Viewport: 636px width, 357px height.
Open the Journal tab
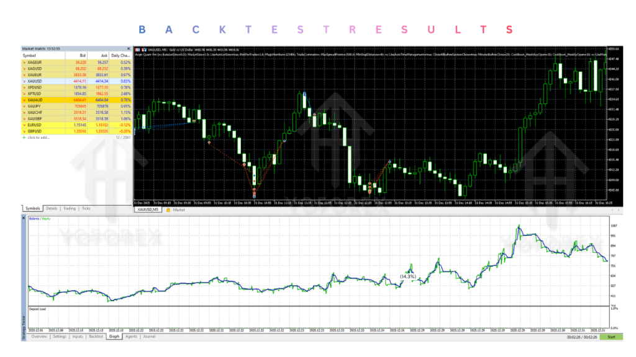149,336
